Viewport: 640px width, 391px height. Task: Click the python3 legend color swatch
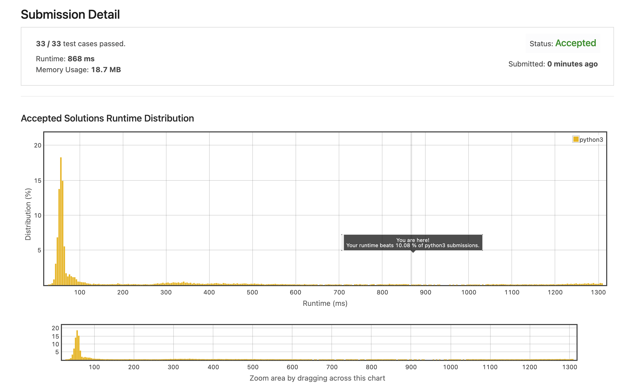pyautogui.click(x=576, y=139)
